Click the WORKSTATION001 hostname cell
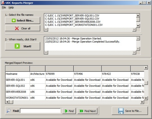Viewport: 152px width, 119px height. (17, 98)
